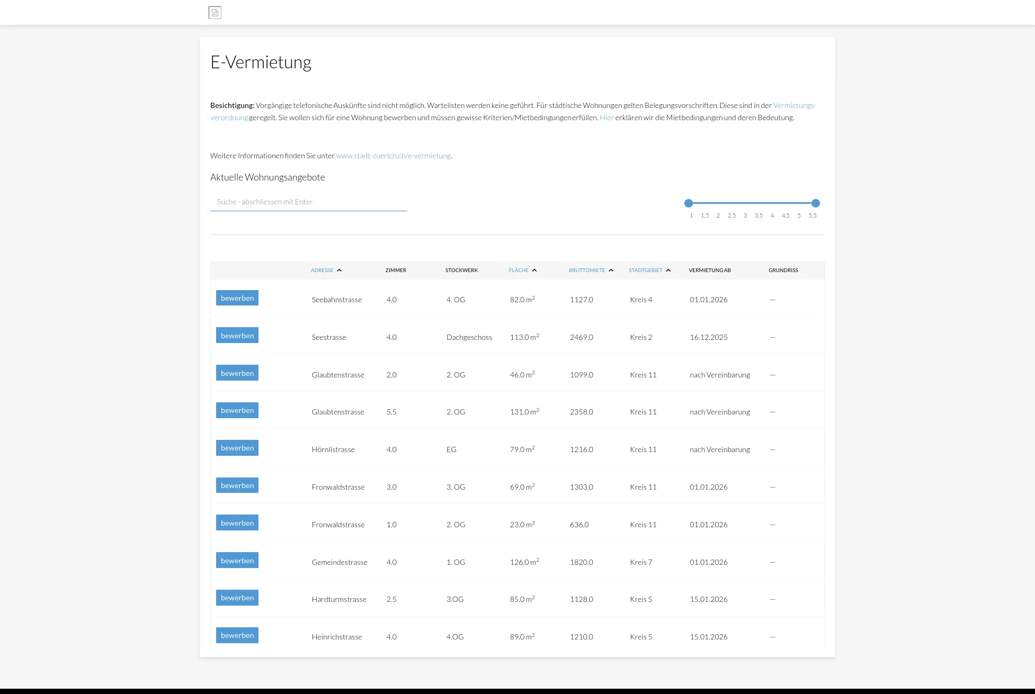Screen dimensions: 1035x694
Task: Click the left slider handle for rooms
Action: tap(688, 203)
